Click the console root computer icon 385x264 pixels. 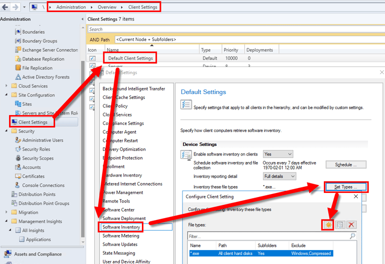(x=35, y=7)
